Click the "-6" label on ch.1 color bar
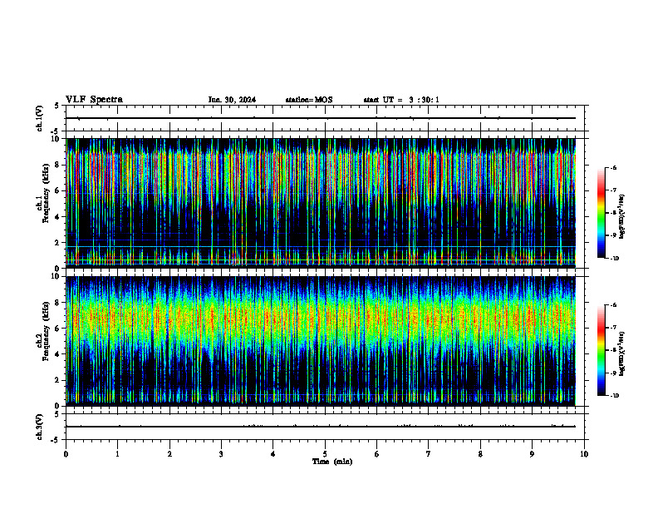This screenshot has width=658, height=509. point(613,168)
